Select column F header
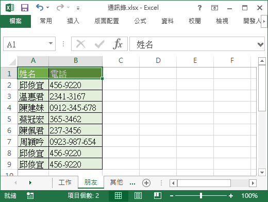The height and width of the screenshot is (202, 268). tap(232, 60)
